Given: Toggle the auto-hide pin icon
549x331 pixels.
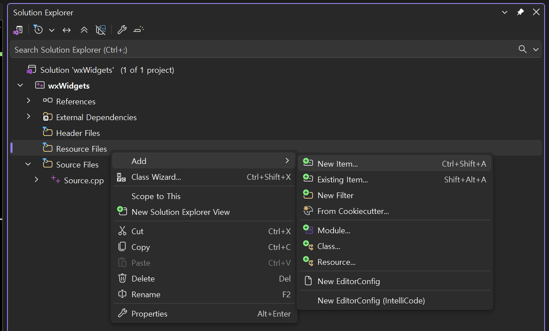Looking at the screenshot, I should (520, 12).
